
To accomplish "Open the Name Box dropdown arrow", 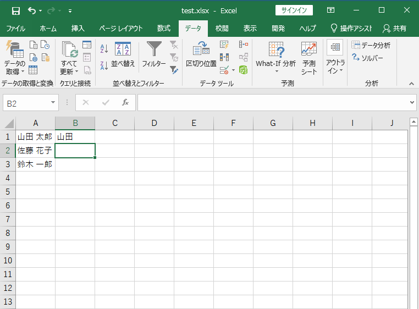I will click(x=53, y=102).
